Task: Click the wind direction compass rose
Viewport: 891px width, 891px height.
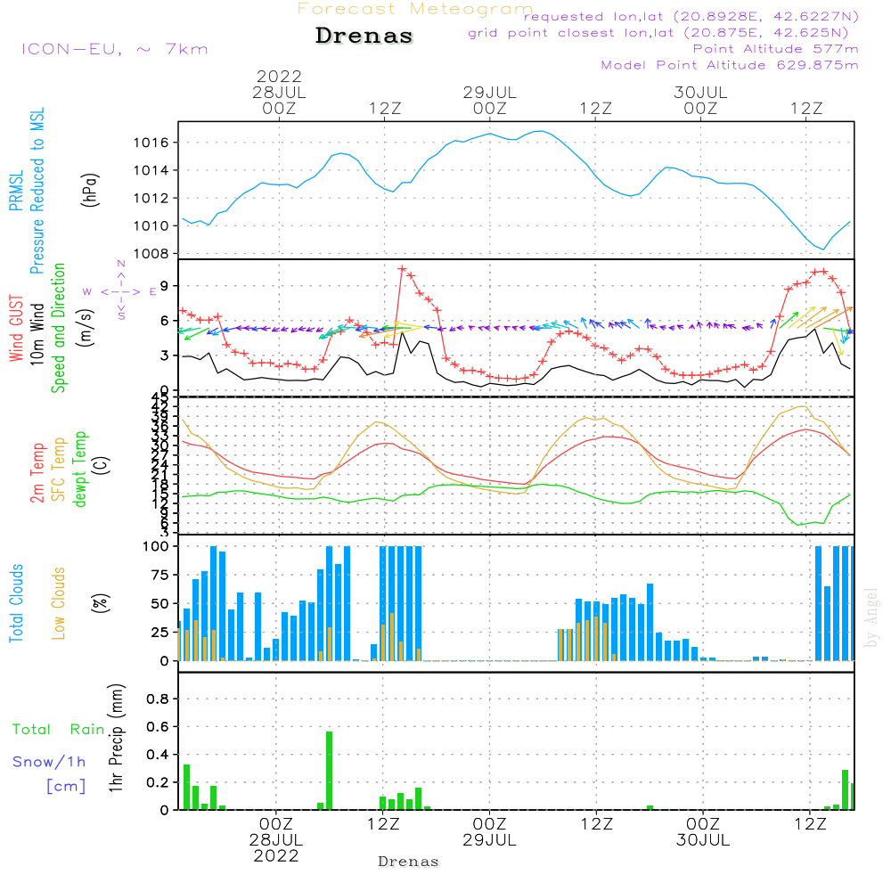Action: [x=120, y=290]
